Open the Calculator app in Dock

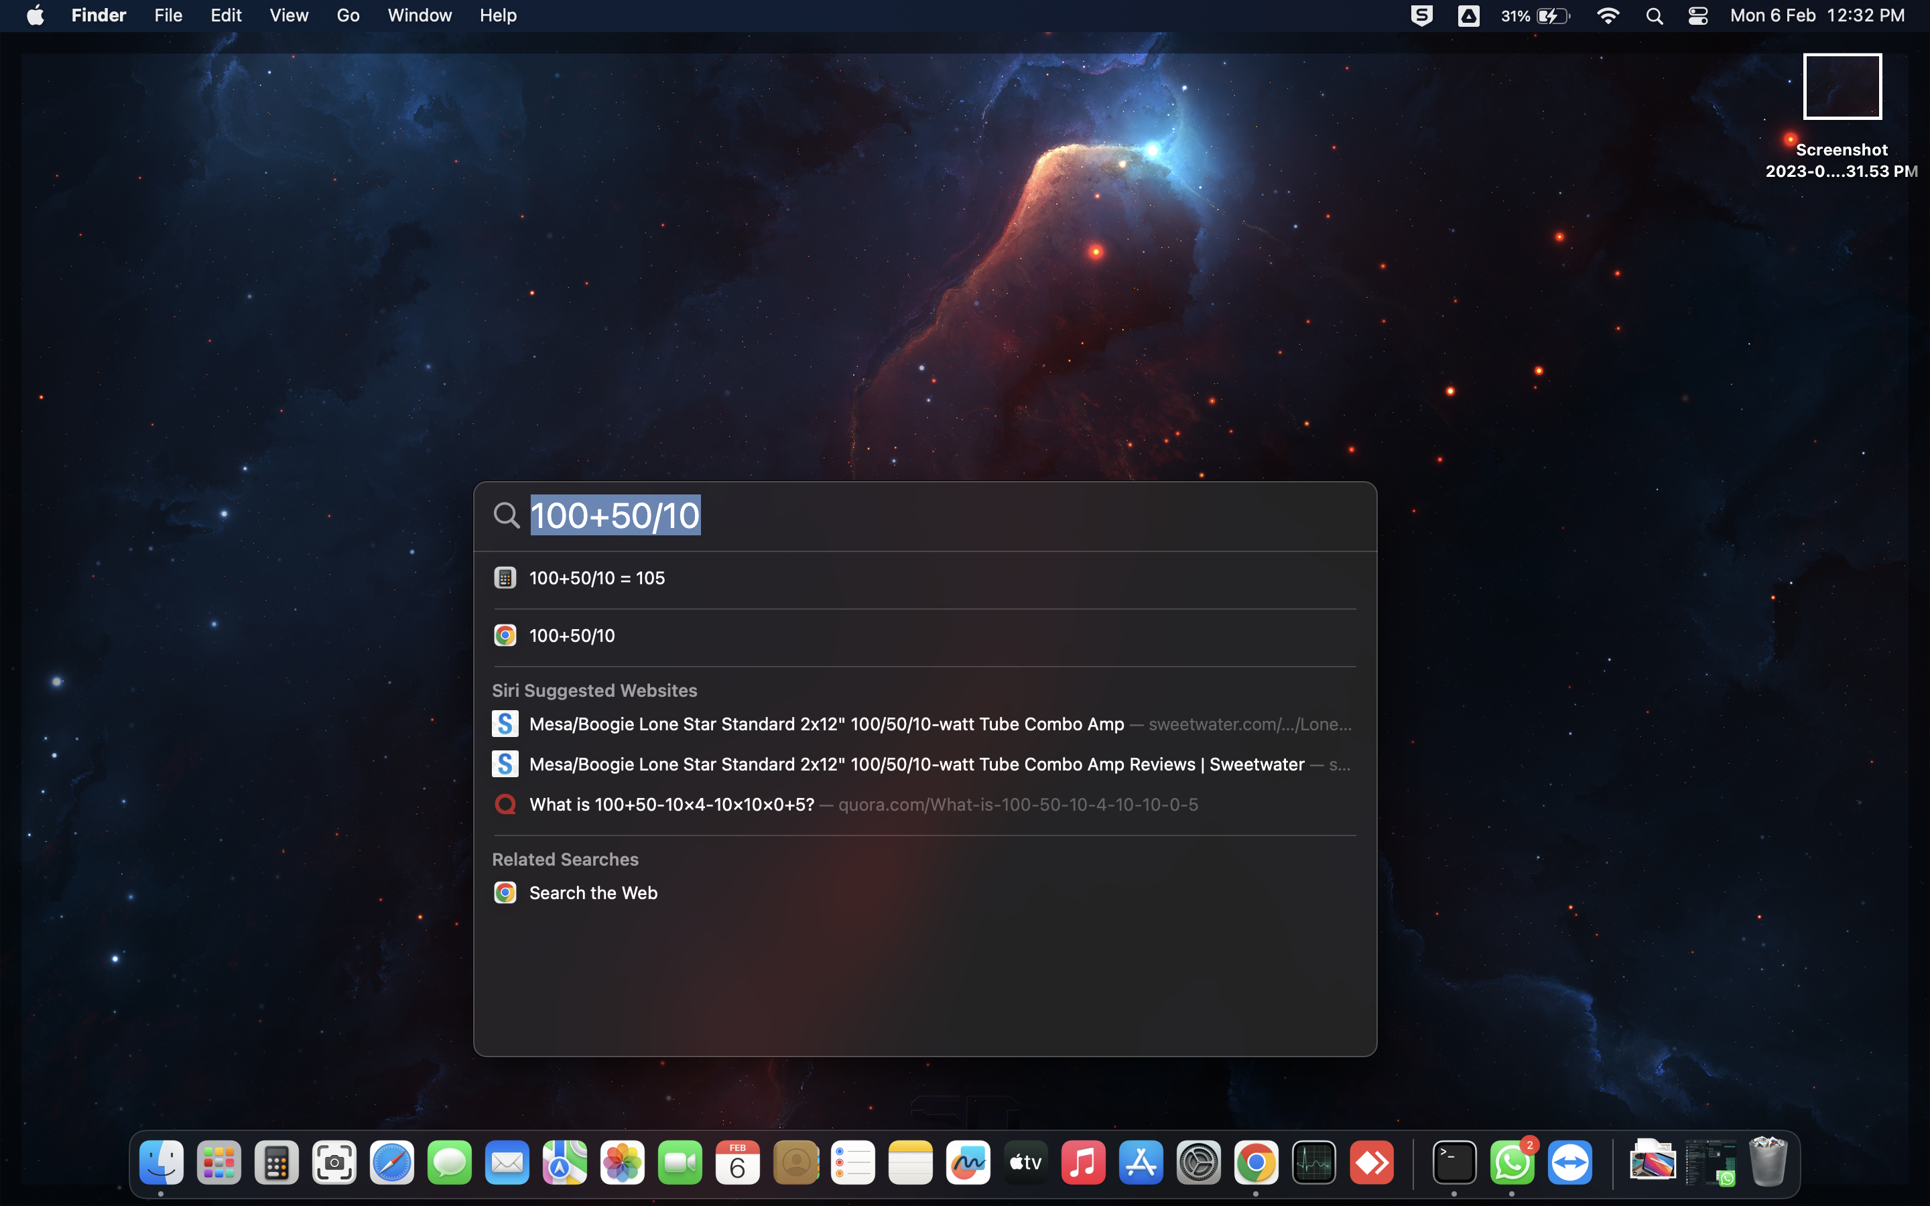276,1163
